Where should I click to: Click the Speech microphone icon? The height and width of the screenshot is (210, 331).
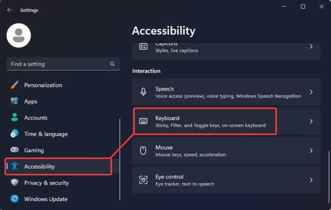click(144, 92)
